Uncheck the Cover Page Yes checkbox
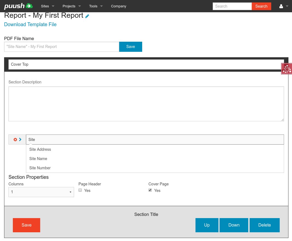 [150, 190]
